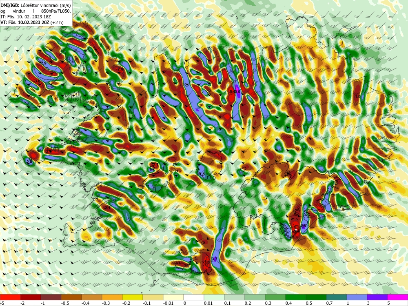Click the brown legend swatch above -0.5
The height and width of the screenshot is (306, 408).
point(71,297)
